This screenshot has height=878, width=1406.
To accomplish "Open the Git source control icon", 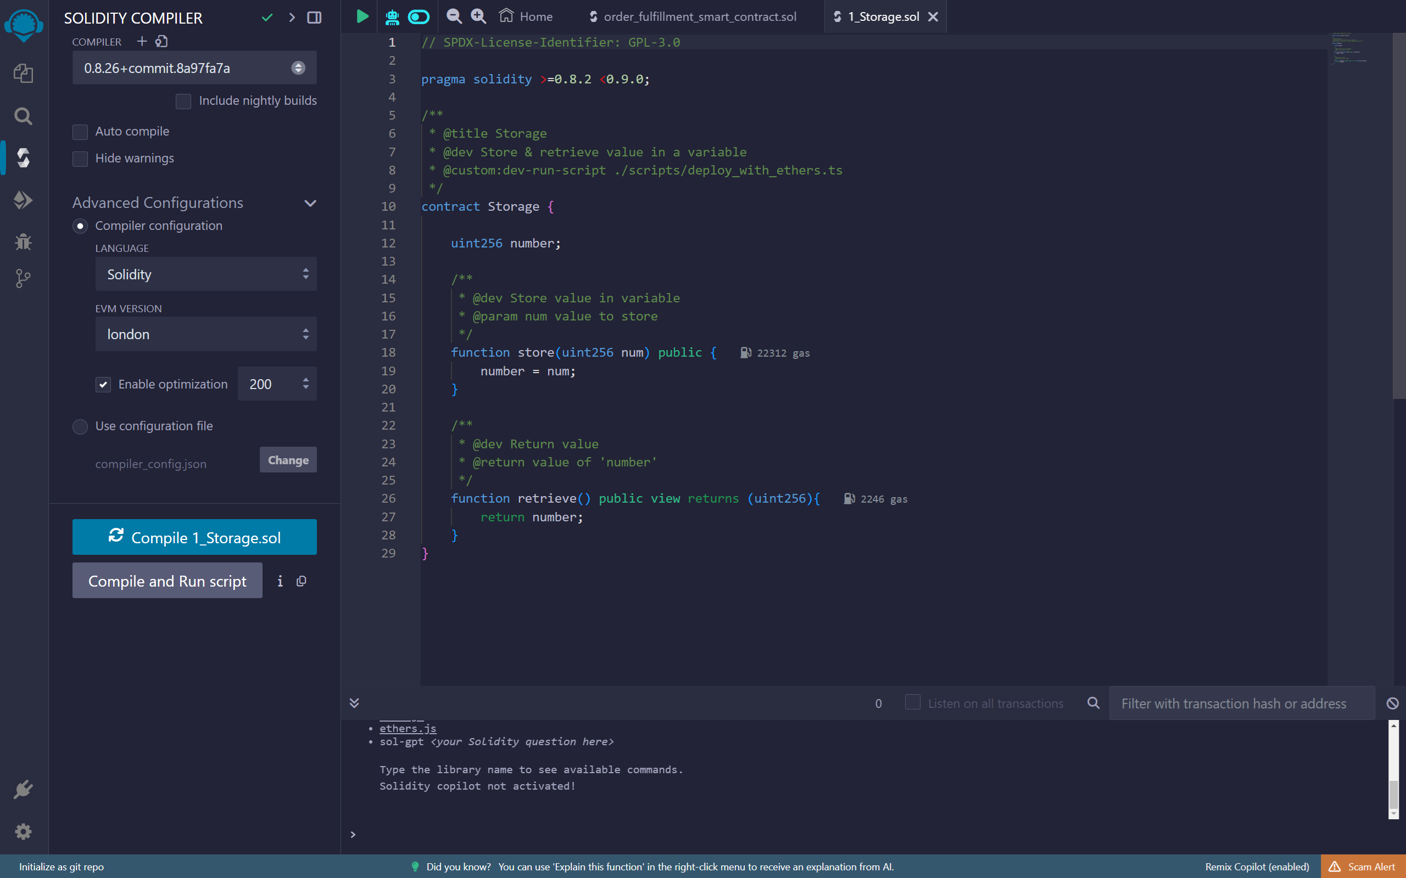I will coord(23,278).
